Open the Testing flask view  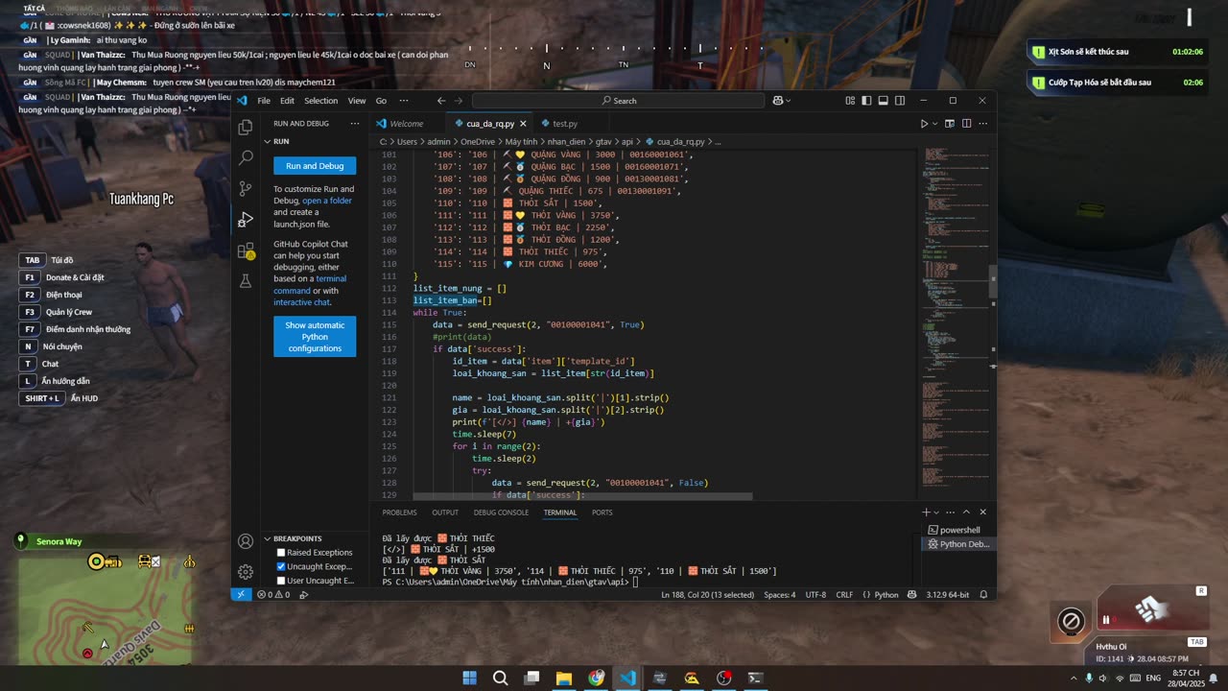(246, 281)
